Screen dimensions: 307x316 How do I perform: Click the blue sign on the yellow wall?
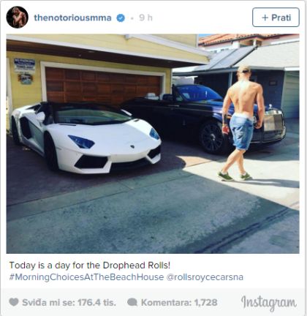pyautogui.click(x=24, y=65)
